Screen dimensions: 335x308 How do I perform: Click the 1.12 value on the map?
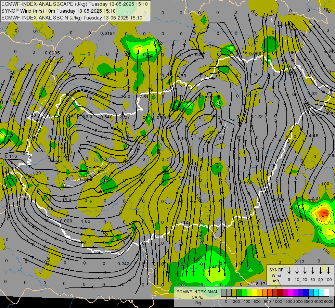(x=299, y=262)
